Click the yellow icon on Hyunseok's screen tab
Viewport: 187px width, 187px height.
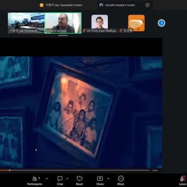(x=42, y=5)
